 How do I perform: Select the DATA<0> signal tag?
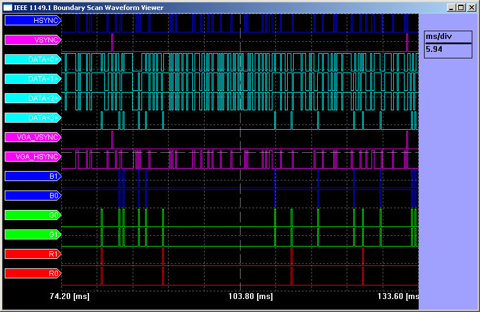pyautogui.click(x=32, y=60)
